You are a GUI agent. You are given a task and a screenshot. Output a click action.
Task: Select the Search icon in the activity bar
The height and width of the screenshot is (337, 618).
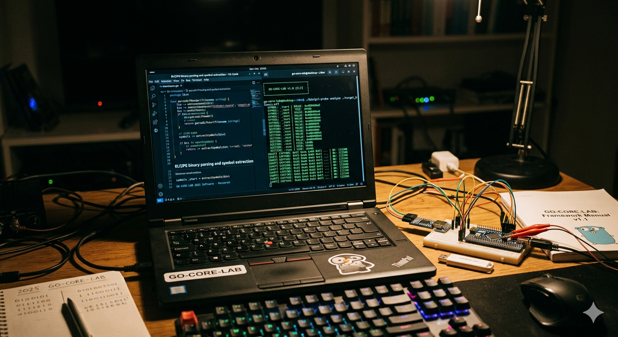pyautogui.click(x=153, y=97)
